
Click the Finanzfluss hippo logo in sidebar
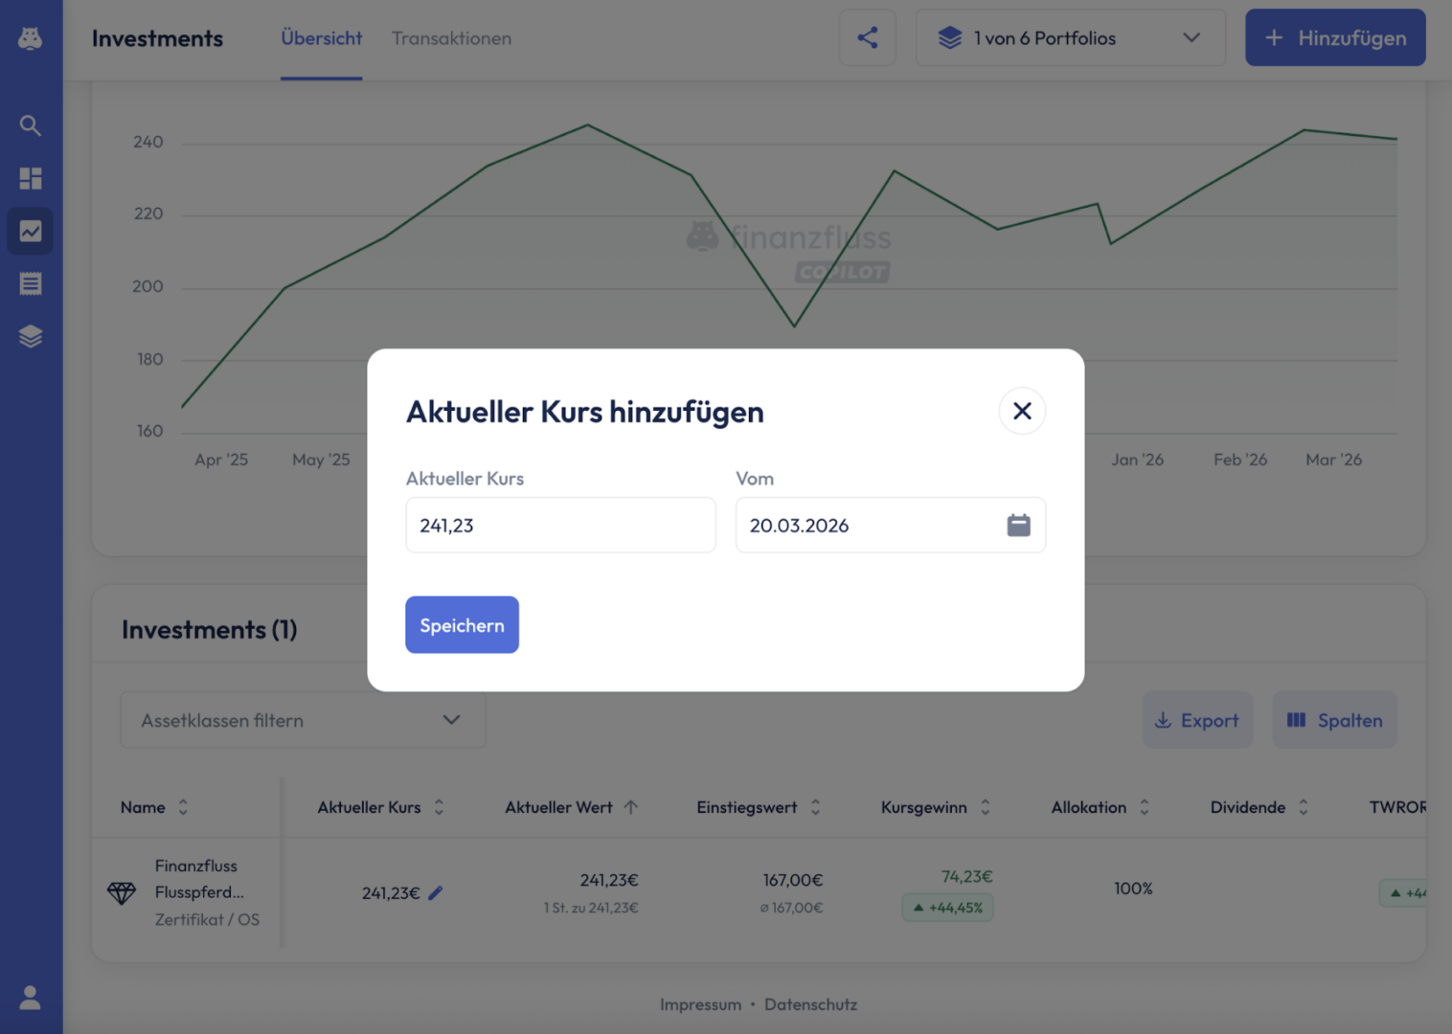(31, 38)
